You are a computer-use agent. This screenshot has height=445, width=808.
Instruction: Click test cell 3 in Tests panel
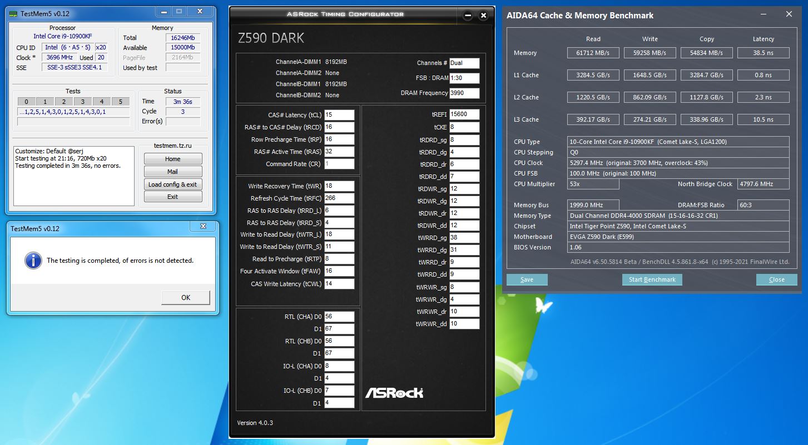coord(83,102)
